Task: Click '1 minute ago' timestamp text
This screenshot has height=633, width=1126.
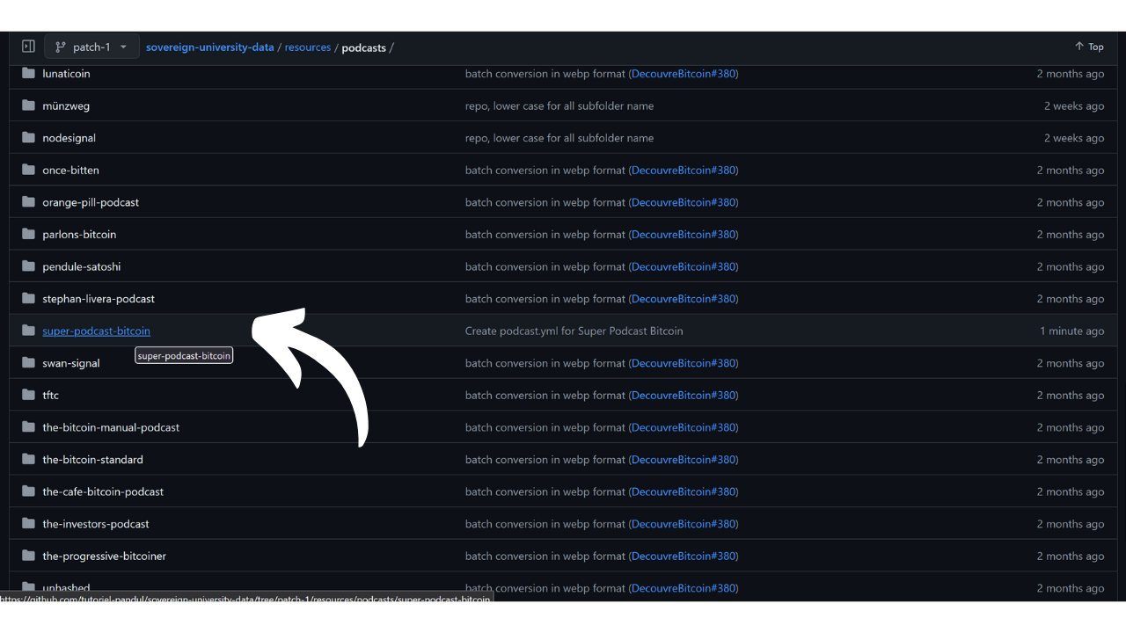Action: (1071, 331)
